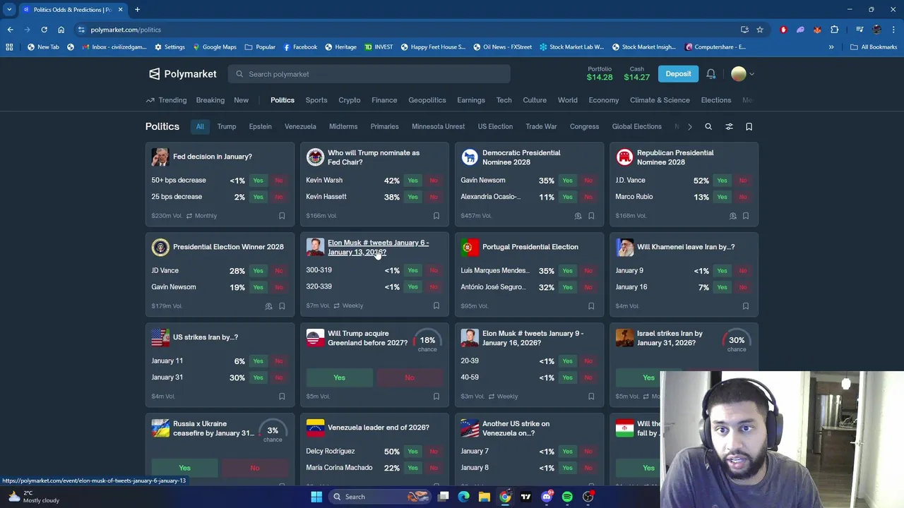The height and width of the screenshot is (508, 904).
Task: Open saved bookmarks icon beside the filters
Action: point(749,127)
